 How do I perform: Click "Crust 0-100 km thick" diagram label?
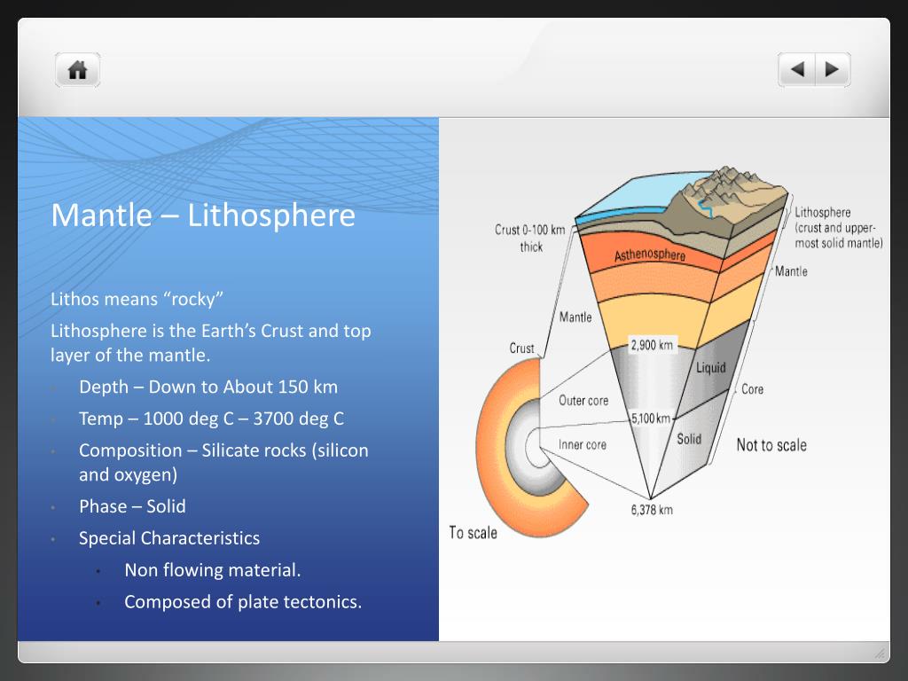click(530, 238)
